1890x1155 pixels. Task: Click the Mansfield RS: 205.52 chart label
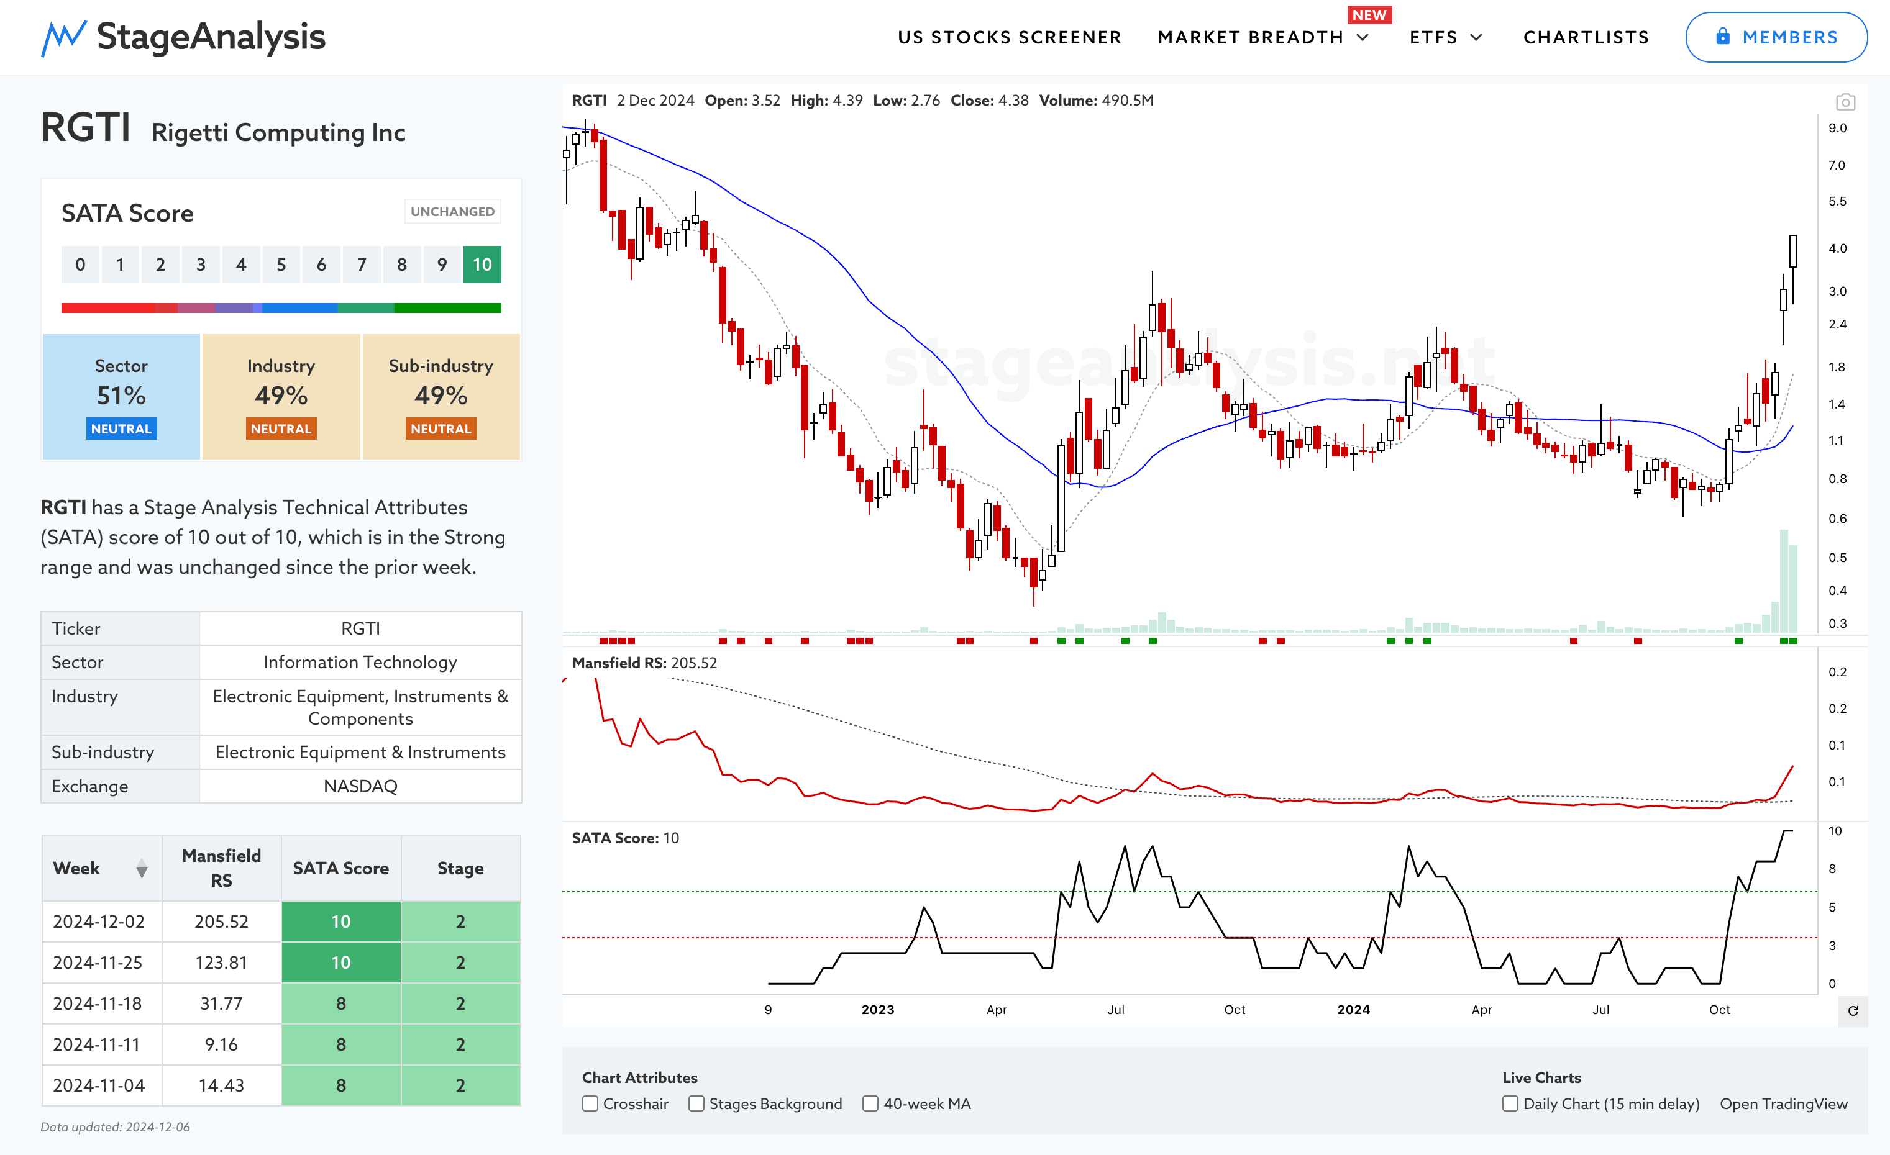[x=644, y=663]
